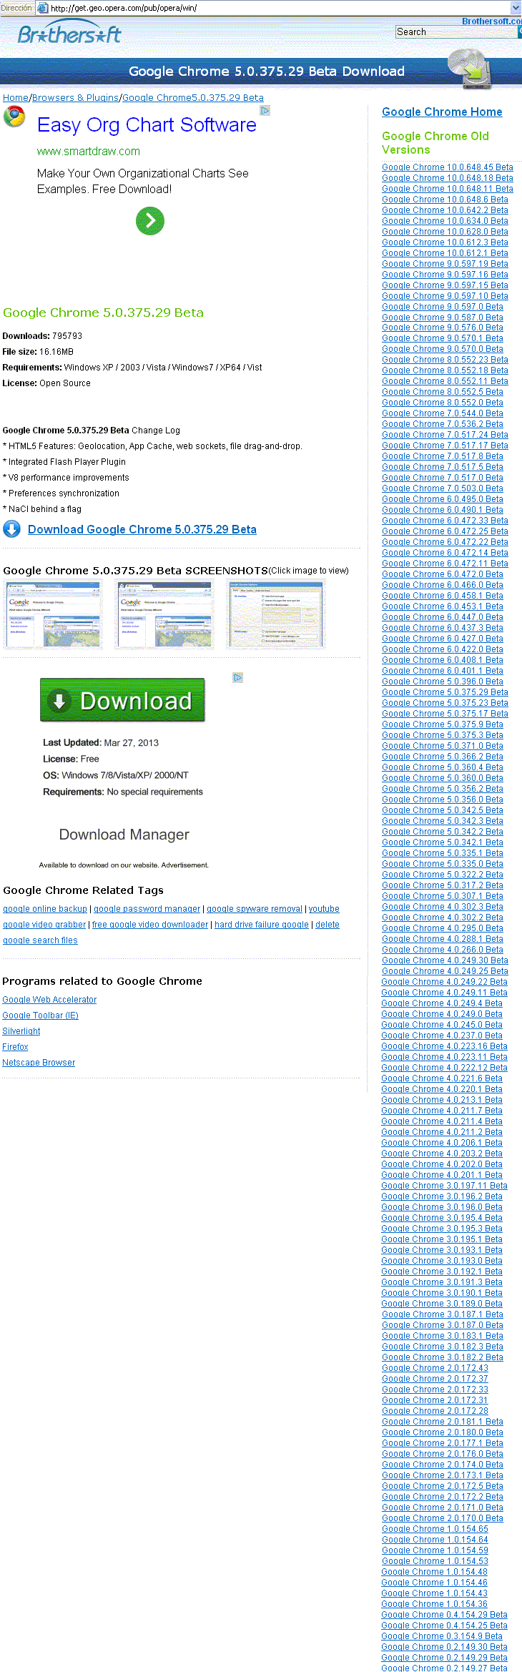Click hard drive failure google tag
The height and width of the screenshot is (1672, 522).
(x=262, y=925)
